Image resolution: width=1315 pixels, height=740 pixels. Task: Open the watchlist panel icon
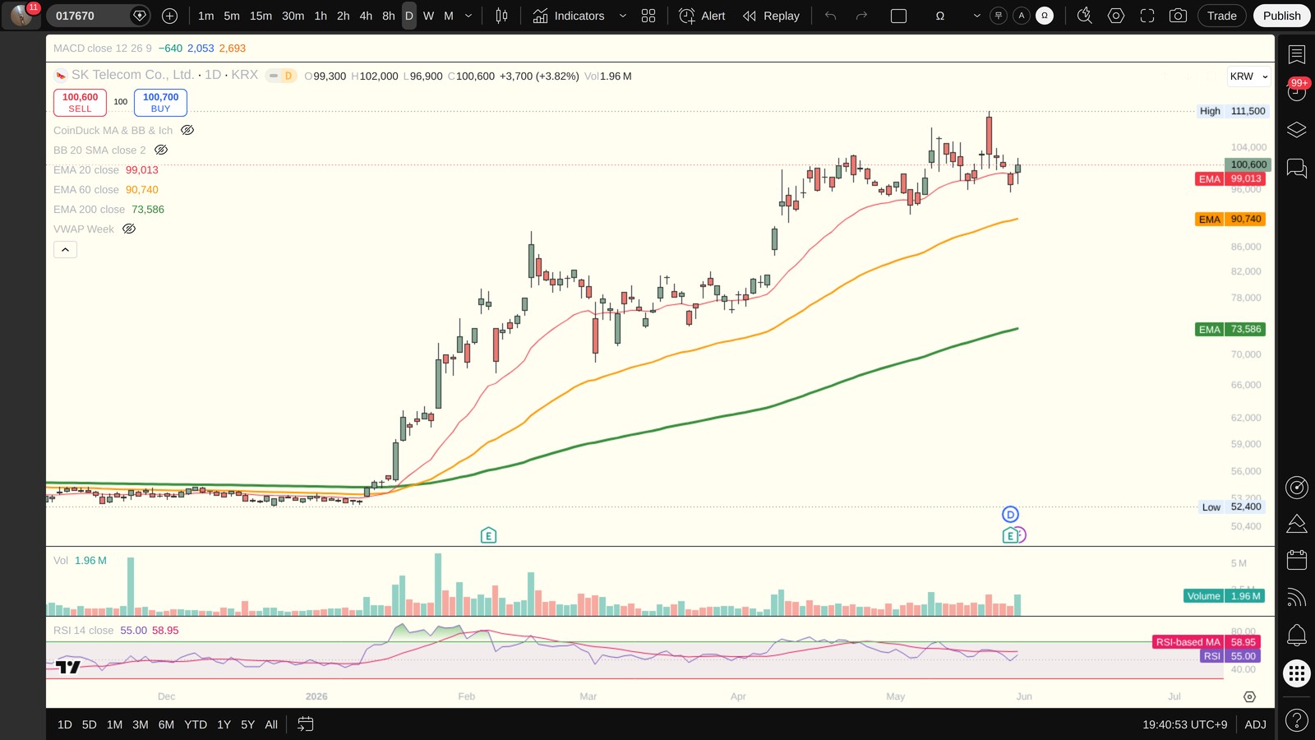(1297, 54)
